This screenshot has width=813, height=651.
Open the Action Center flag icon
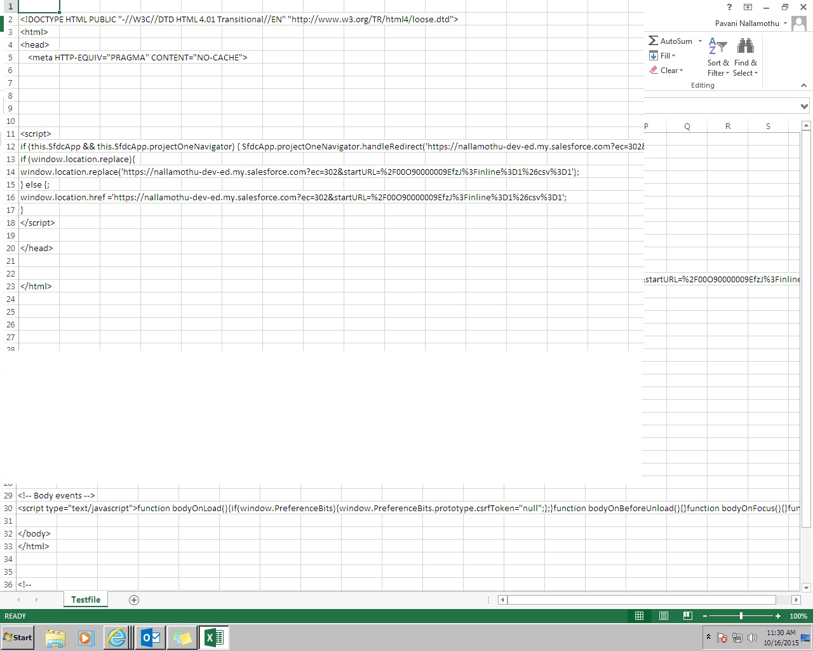(722, 638)
